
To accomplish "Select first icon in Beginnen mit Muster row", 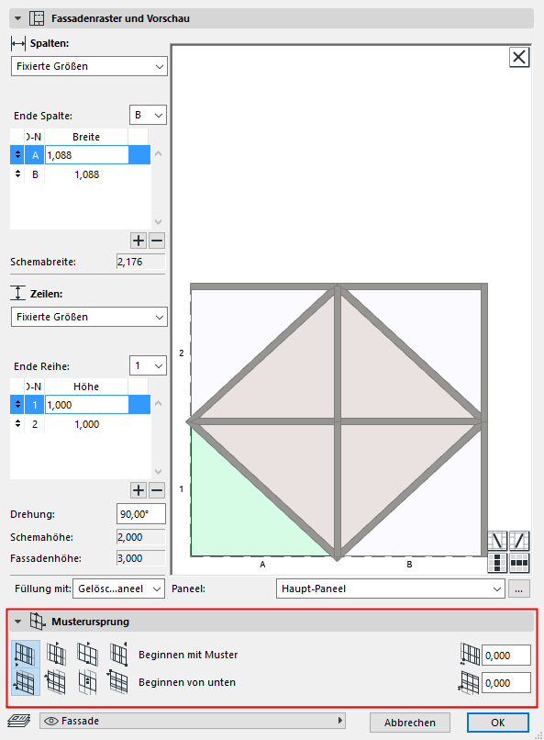I will coord(26,654).
